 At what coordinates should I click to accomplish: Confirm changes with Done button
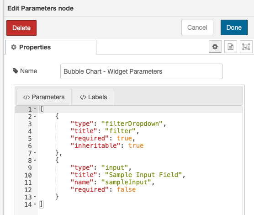234,27
